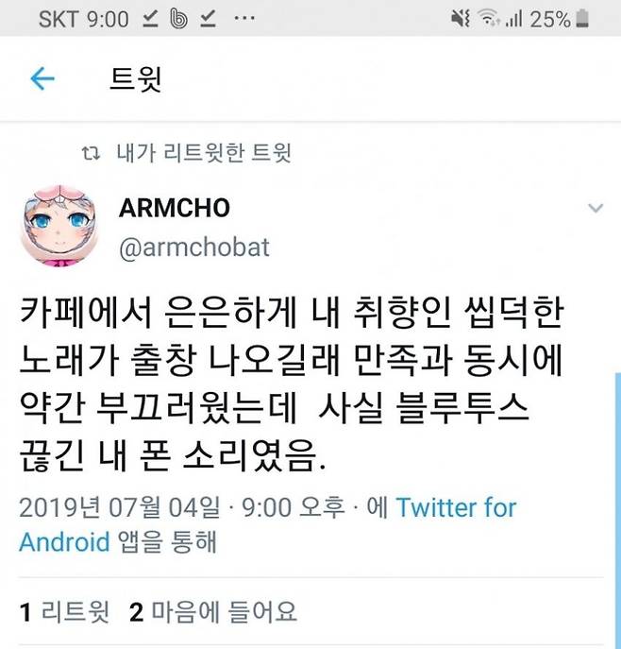621x649 pixels.
Task: Tap the first download-complete notification icon
Action: (150, 19)
